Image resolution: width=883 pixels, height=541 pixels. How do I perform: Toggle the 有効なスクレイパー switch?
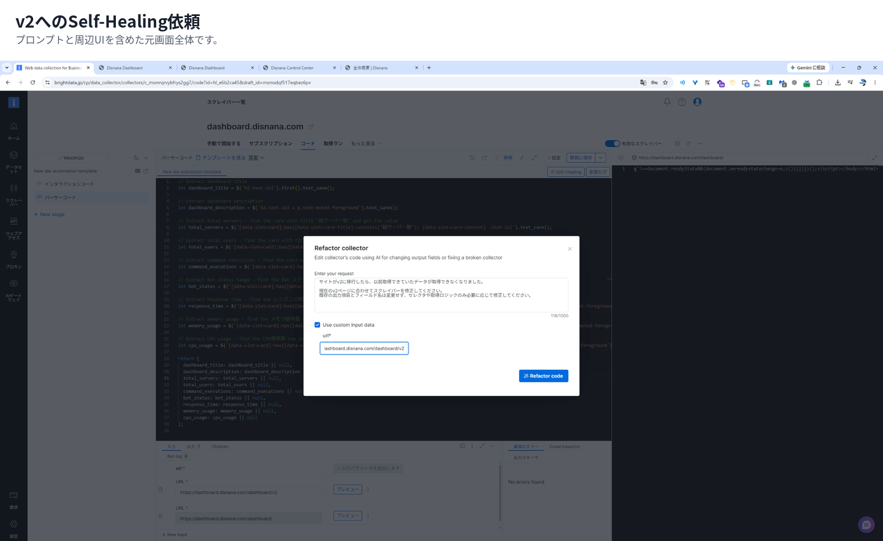tap(612, 144)
